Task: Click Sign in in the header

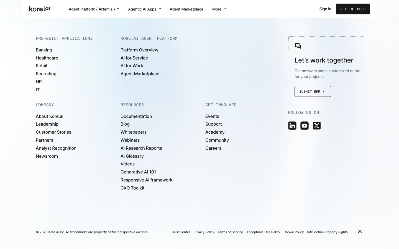Action: (325, 9)
